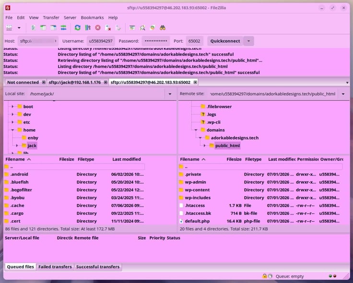Toggle the message log display
The height and width of the screenshot is (283, 353).
point(33,28)
